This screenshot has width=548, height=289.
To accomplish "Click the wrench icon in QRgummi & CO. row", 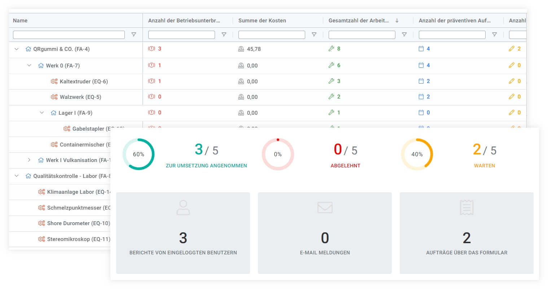I will click(331, 49).
